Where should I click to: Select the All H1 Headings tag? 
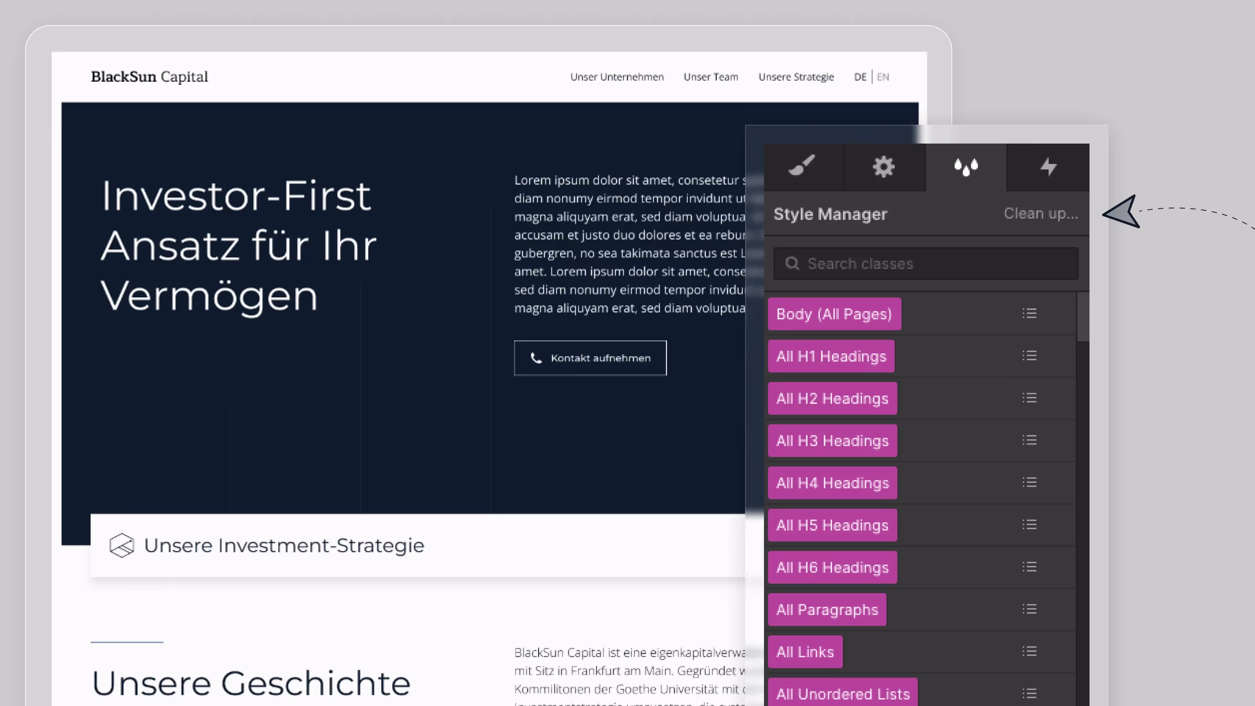coord(831,356)
